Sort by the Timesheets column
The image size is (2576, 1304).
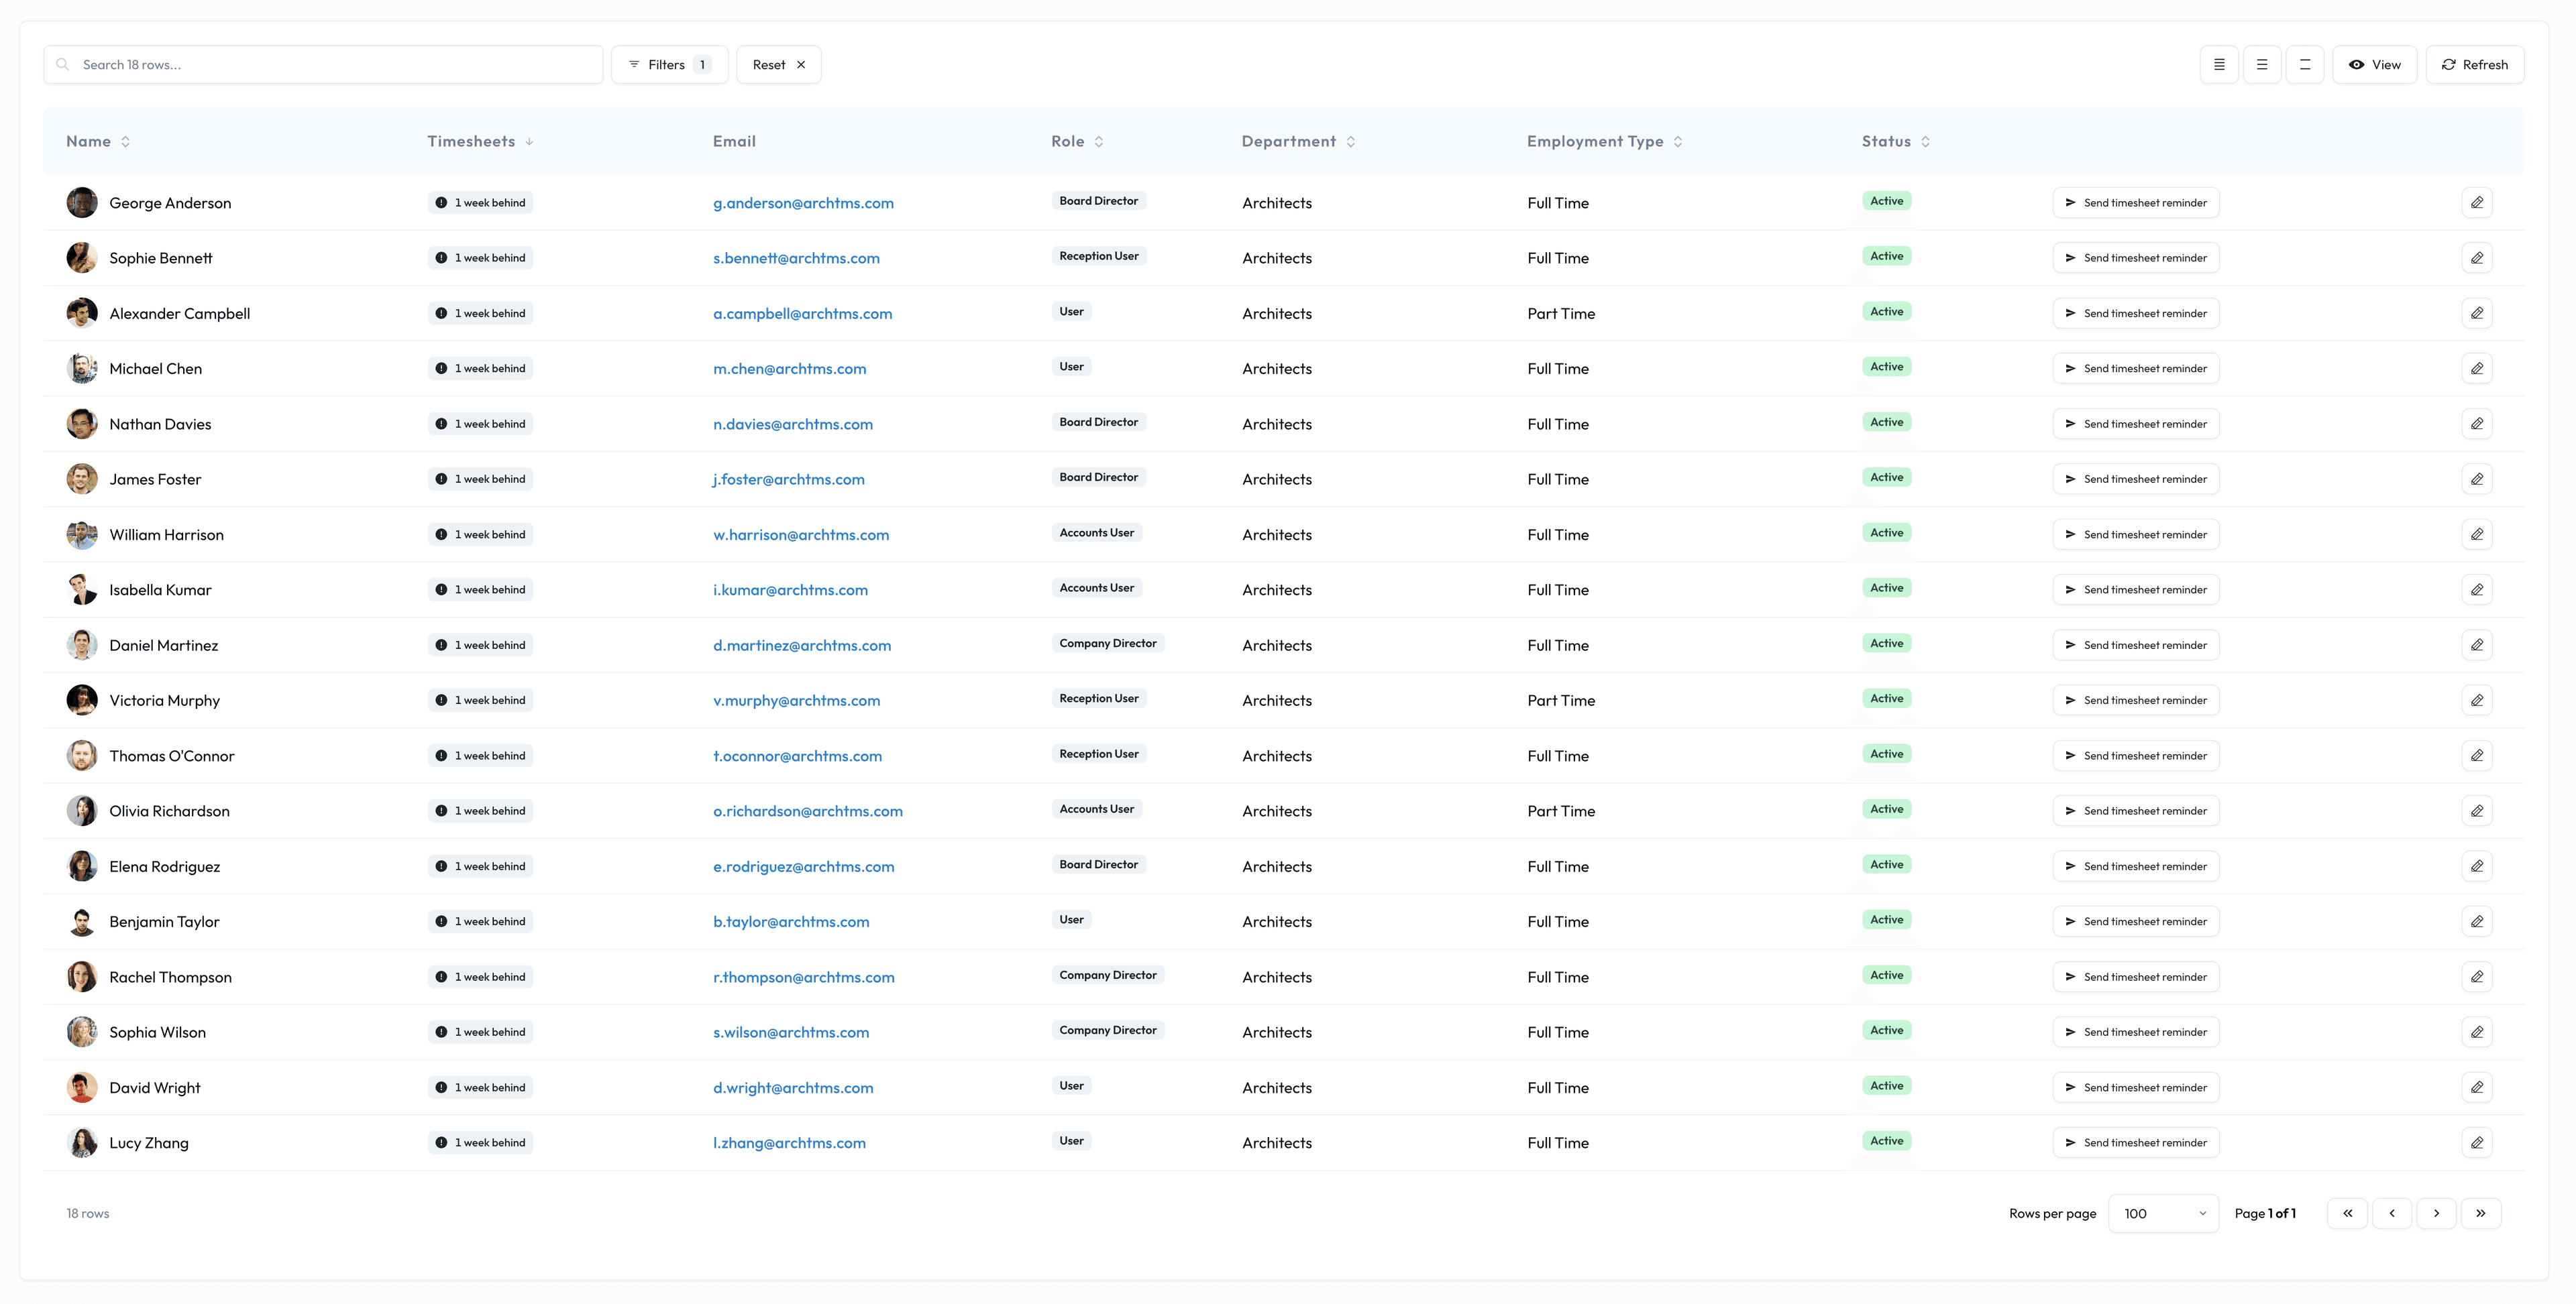pos(480,142)
